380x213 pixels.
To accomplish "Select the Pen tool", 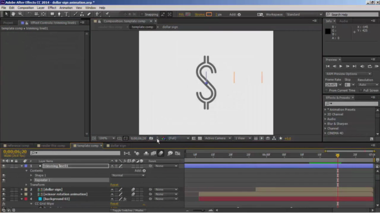I will point(59,14).
